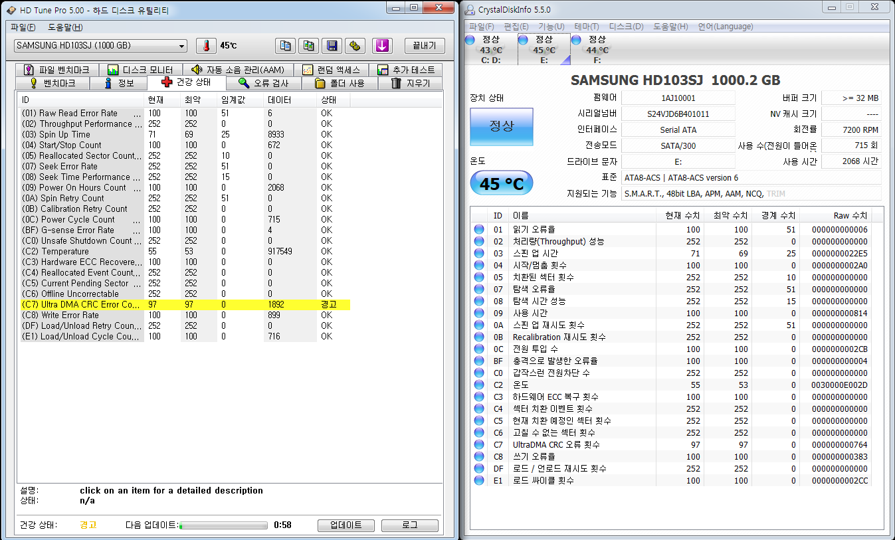This screenshot has height=540, width=895.
Task: Click the copy screenshot icon in HD Tune toolbar
Action: pyautogui.click(x=308, y=46)
